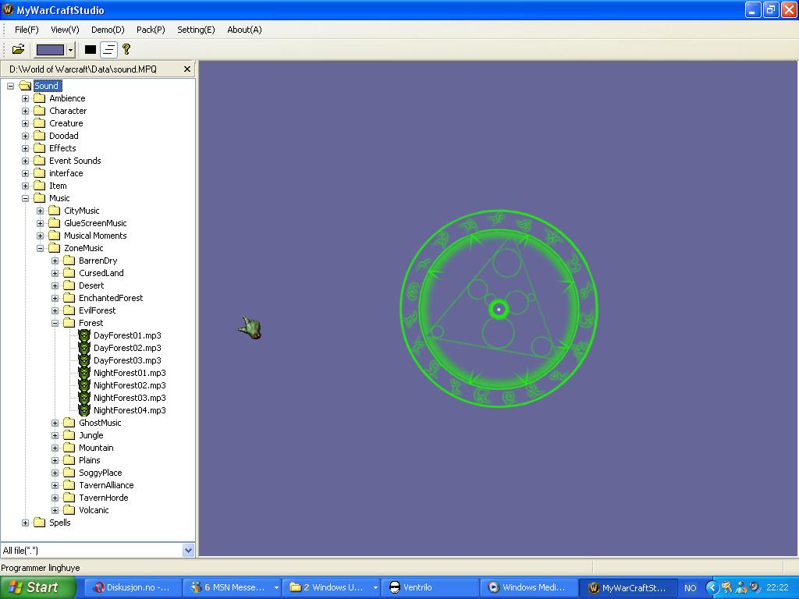The width and height of the screenshot is (799, 599).
Task: Click the Windows Start button
Action: (37, 587)
